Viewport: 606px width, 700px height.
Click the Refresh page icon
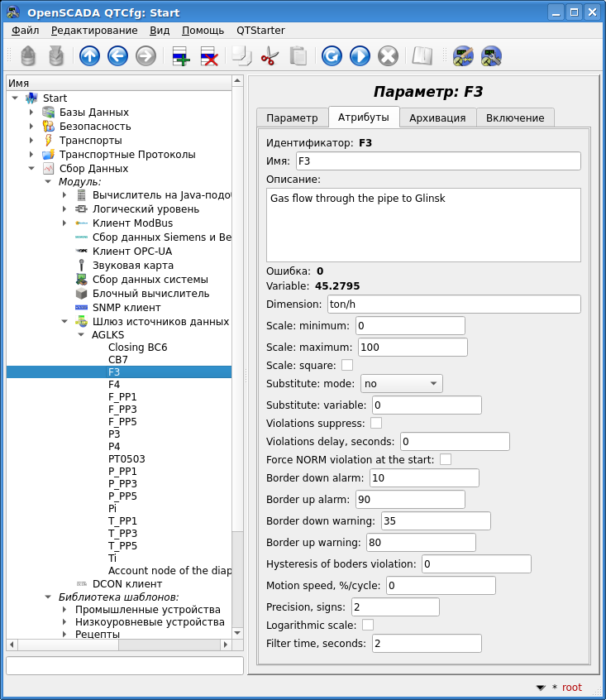click(x=332, y=56)
